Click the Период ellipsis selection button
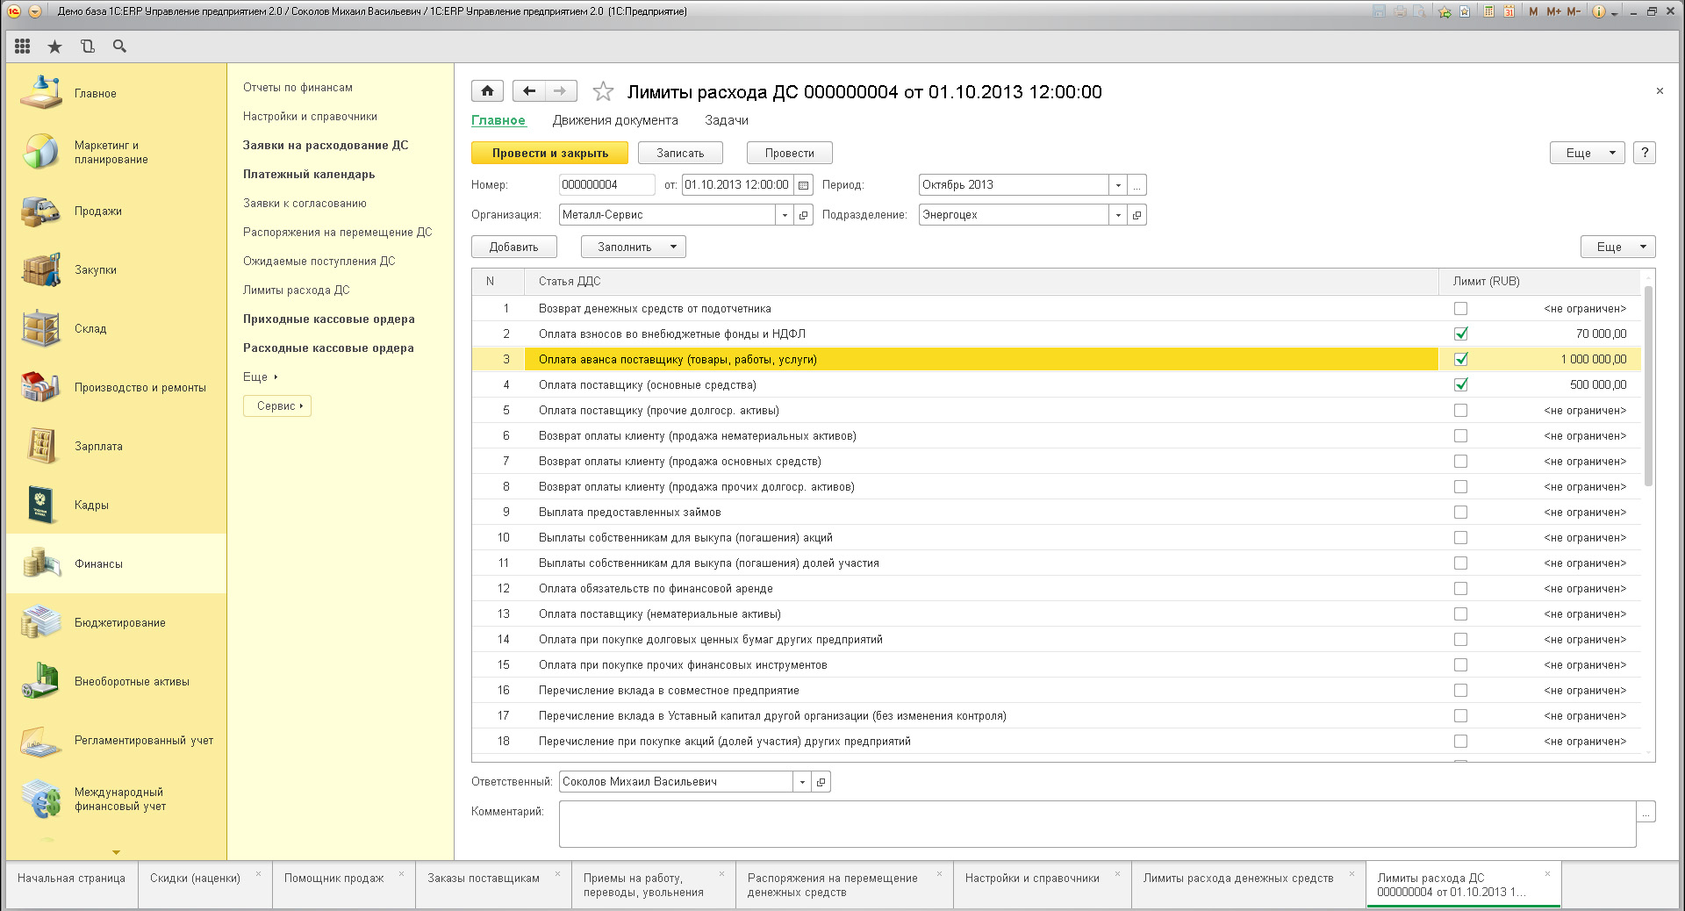Screen dimensions: 1685x911 click(1137, 185)
